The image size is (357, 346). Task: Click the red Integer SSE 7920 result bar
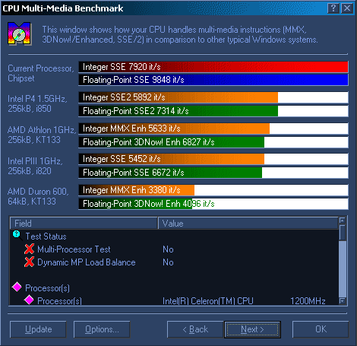click(x=213, y=67)
